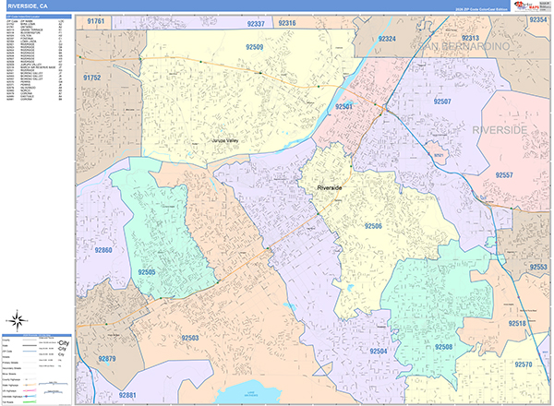Click the blue ZIP Code boundary legend line
The image size is (554, 406).
pos(30,351)
